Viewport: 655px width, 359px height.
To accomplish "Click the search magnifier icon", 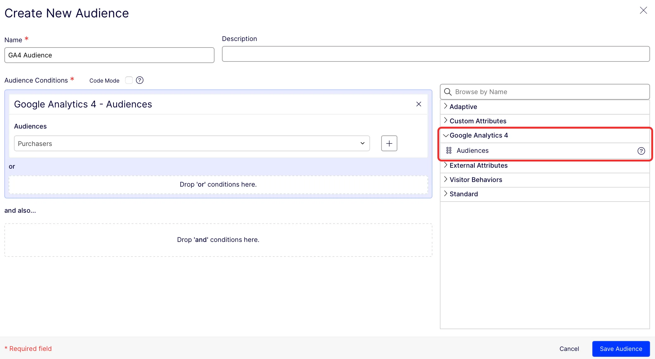I will pyautogui.click(x=448, y=92).
